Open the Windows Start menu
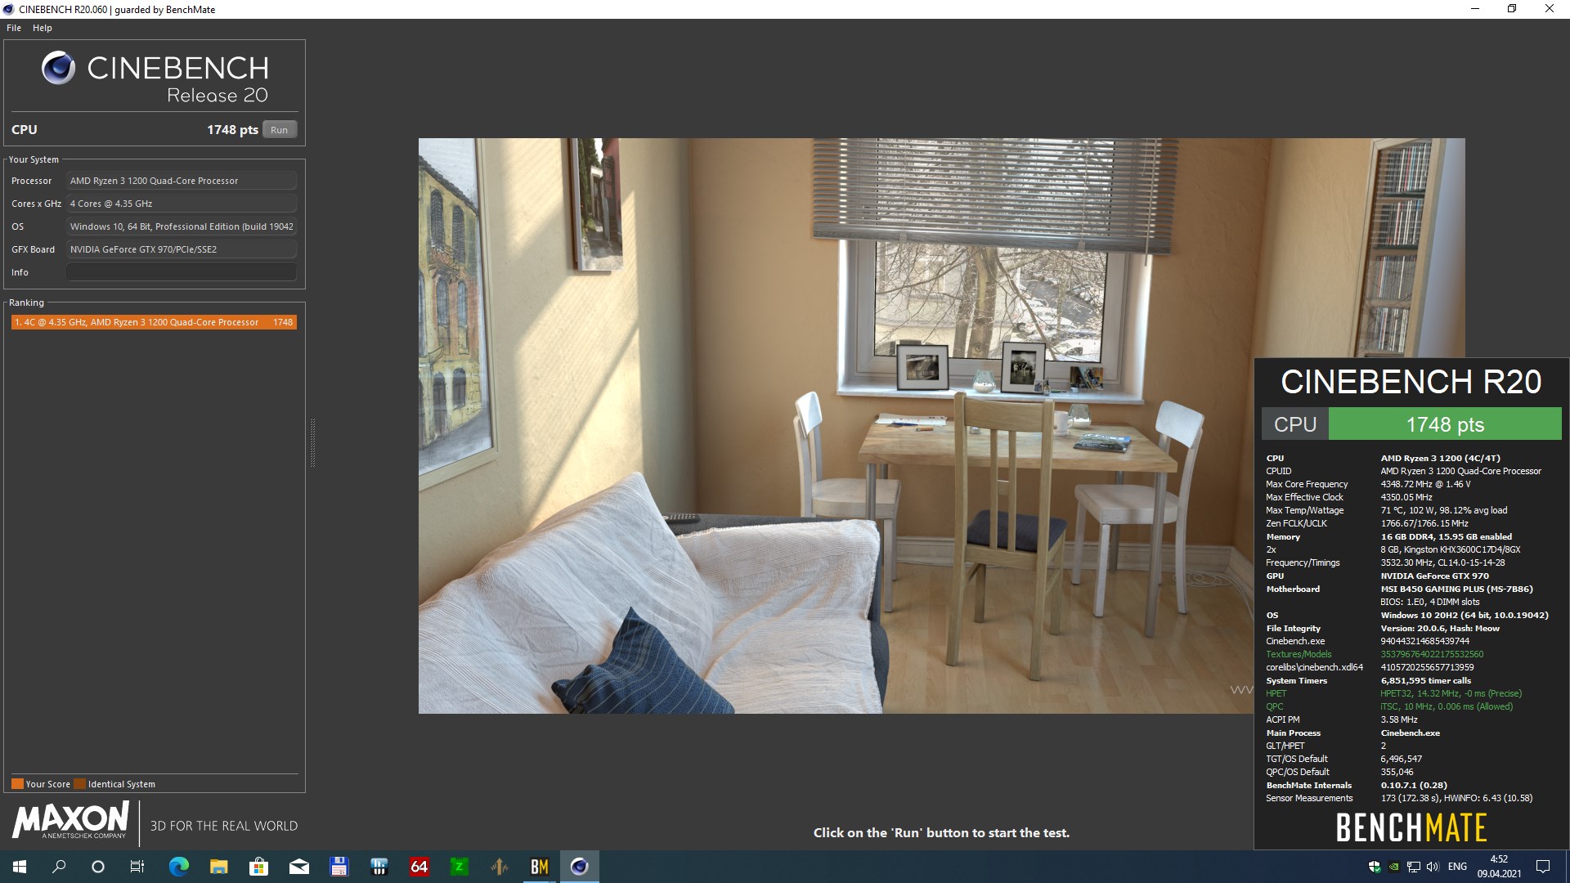1570x883 pixels. [20, 867]
